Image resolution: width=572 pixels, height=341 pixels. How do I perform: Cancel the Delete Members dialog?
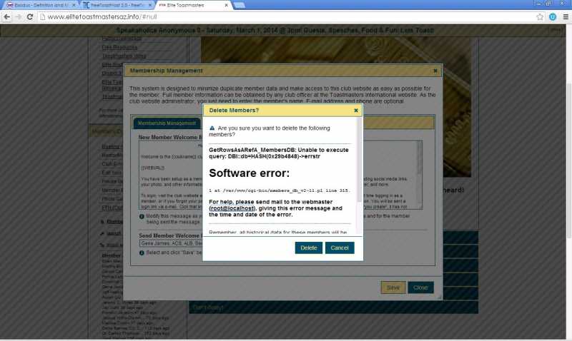[339, 248]
